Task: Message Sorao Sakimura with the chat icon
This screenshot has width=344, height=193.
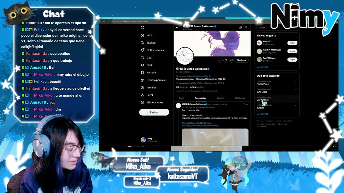Action: pos(226,60)
